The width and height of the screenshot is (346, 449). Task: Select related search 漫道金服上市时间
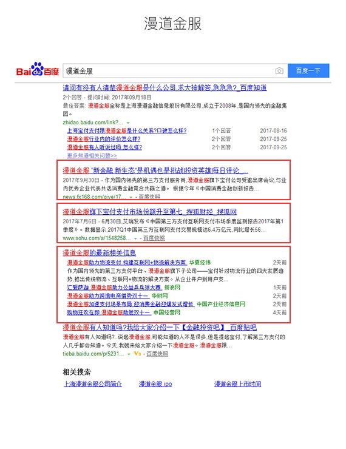click(x=237, y=384)
